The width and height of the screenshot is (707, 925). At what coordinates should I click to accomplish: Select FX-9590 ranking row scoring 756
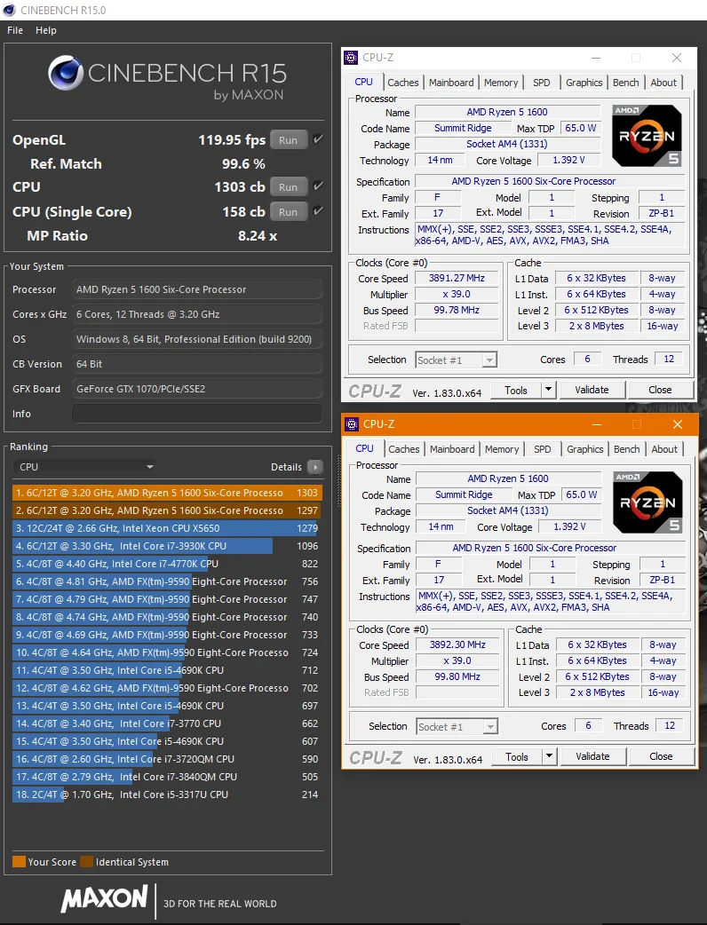[x=167, y=581]
